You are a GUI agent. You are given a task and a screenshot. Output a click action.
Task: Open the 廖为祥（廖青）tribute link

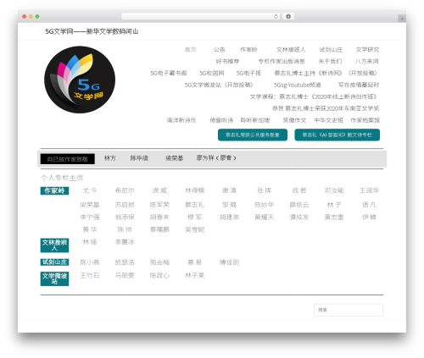[x=216, y=158]
